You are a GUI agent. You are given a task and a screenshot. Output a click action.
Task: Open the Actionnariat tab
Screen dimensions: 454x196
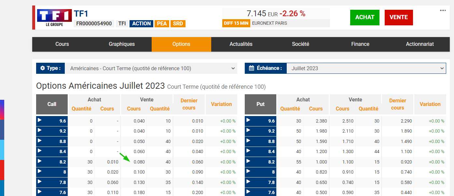420,44
